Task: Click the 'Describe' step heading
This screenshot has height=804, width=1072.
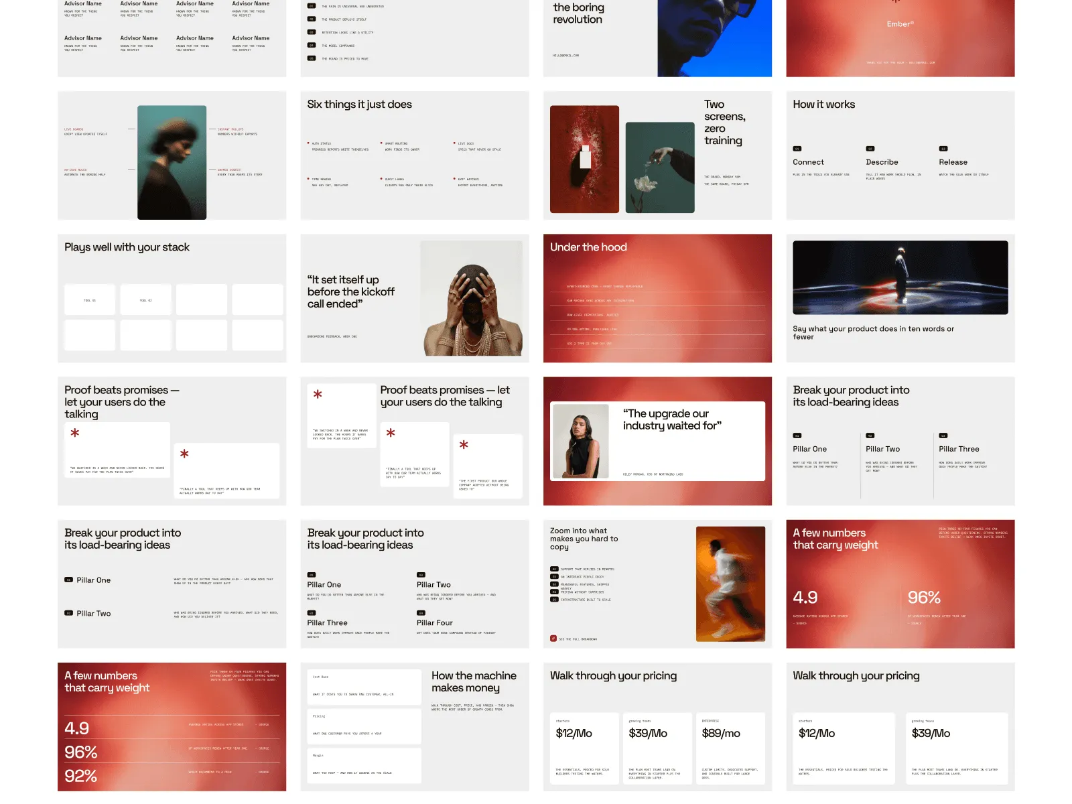Action: tap(882, 162)
